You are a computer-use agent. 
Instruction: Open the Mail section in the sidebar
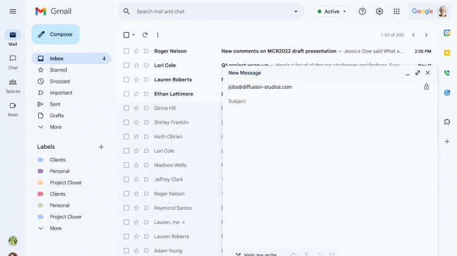click(13, 38)
